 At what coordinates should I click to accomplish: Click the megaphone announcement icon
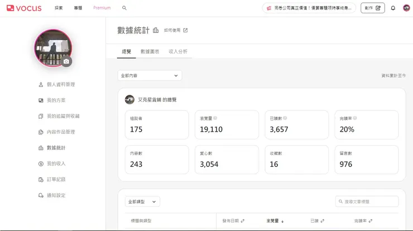click(x=269, y=8)
